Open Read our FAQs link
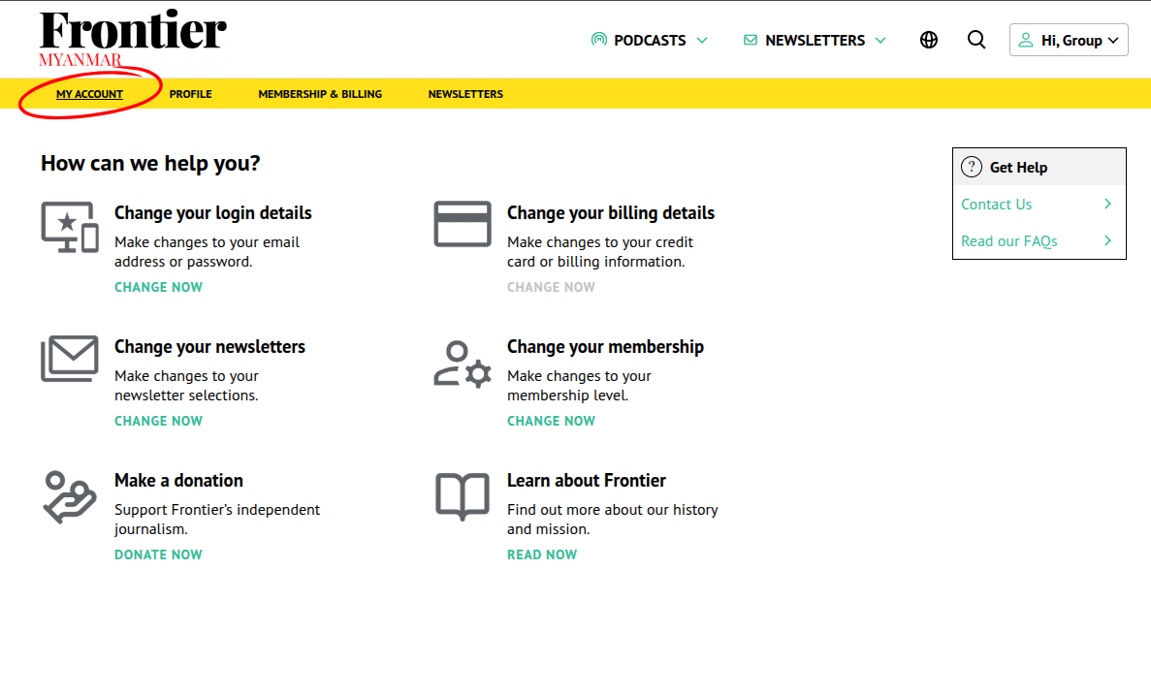This screenshot has width=1151, height=697. coord(1009,241)
